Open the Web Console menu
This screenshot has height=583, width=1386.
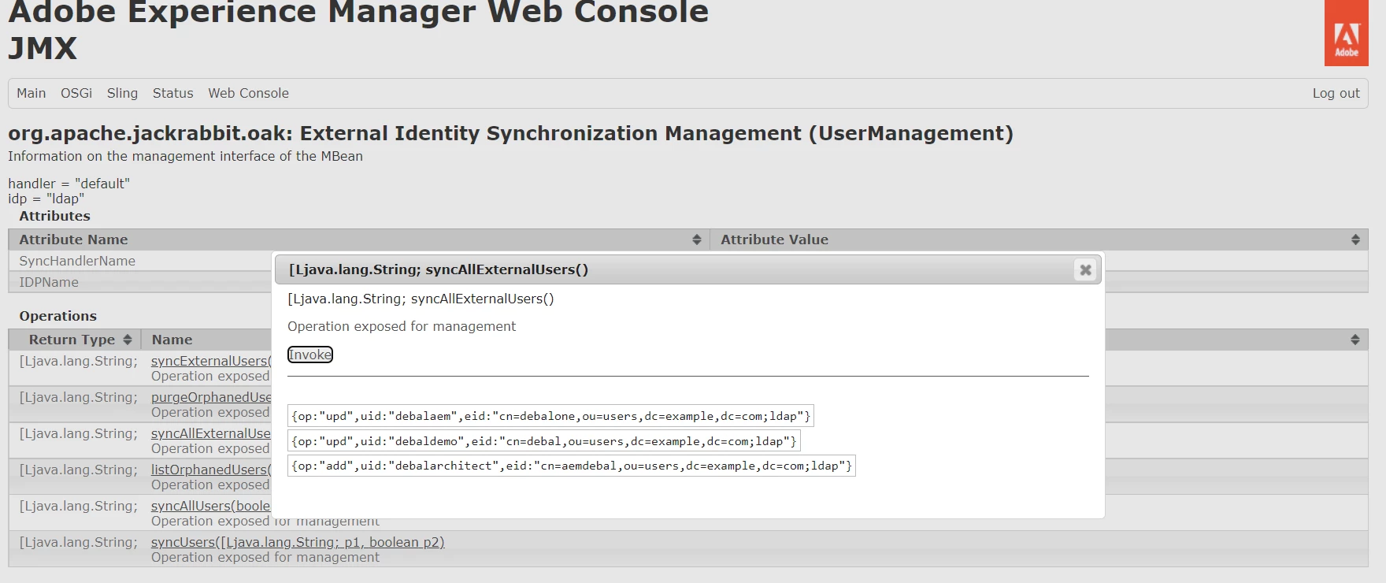tap(248, 93)
